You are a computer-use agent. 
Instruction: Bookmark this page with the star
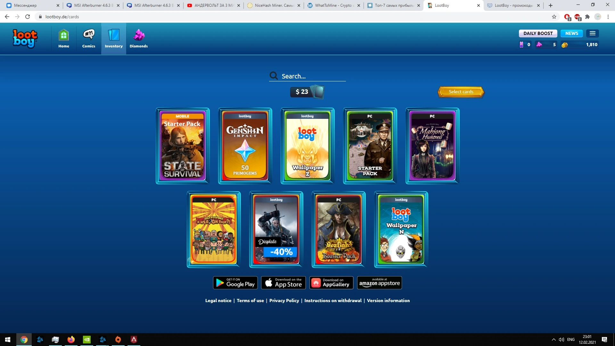pos(554,17)
